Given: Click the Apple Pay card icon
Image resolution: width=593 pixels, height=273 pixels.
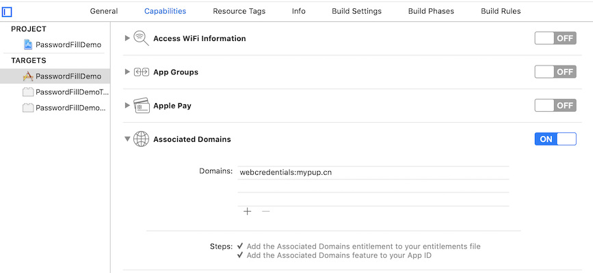Looking at the screenshot, I should pos(142,106).
